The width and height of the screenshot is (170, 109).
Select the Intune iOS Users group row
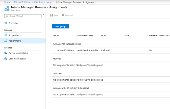(111, 50)
